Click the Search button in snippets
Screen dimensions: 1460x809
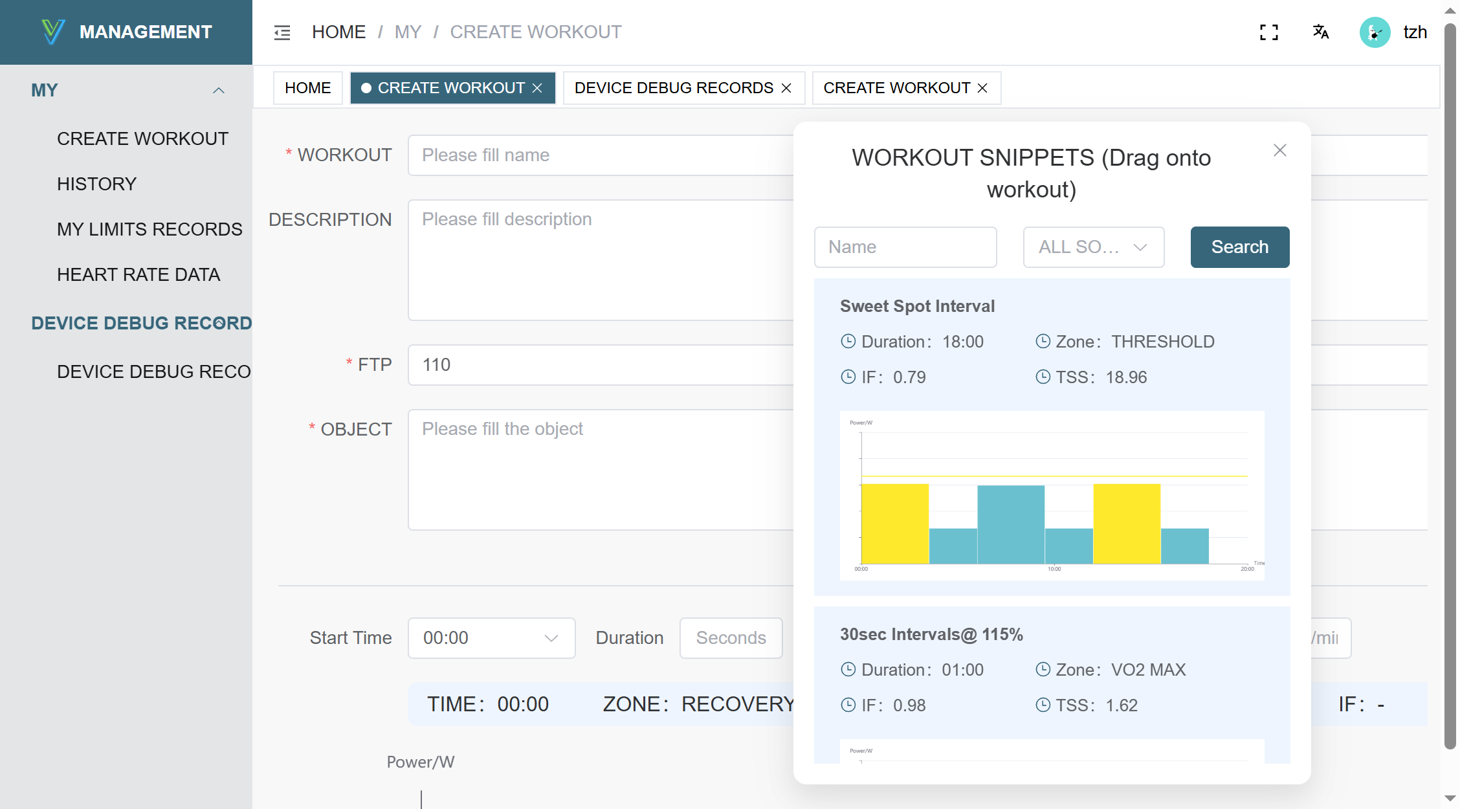1239,247
